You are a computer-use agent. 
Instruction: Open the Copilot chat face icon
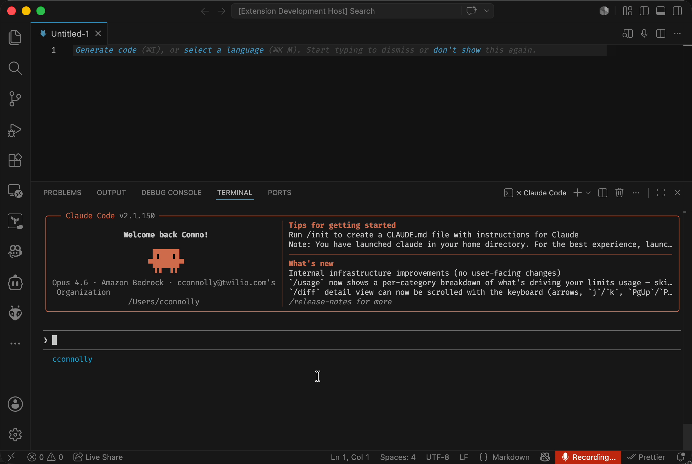pyautogui.click(x=15, y=252)
